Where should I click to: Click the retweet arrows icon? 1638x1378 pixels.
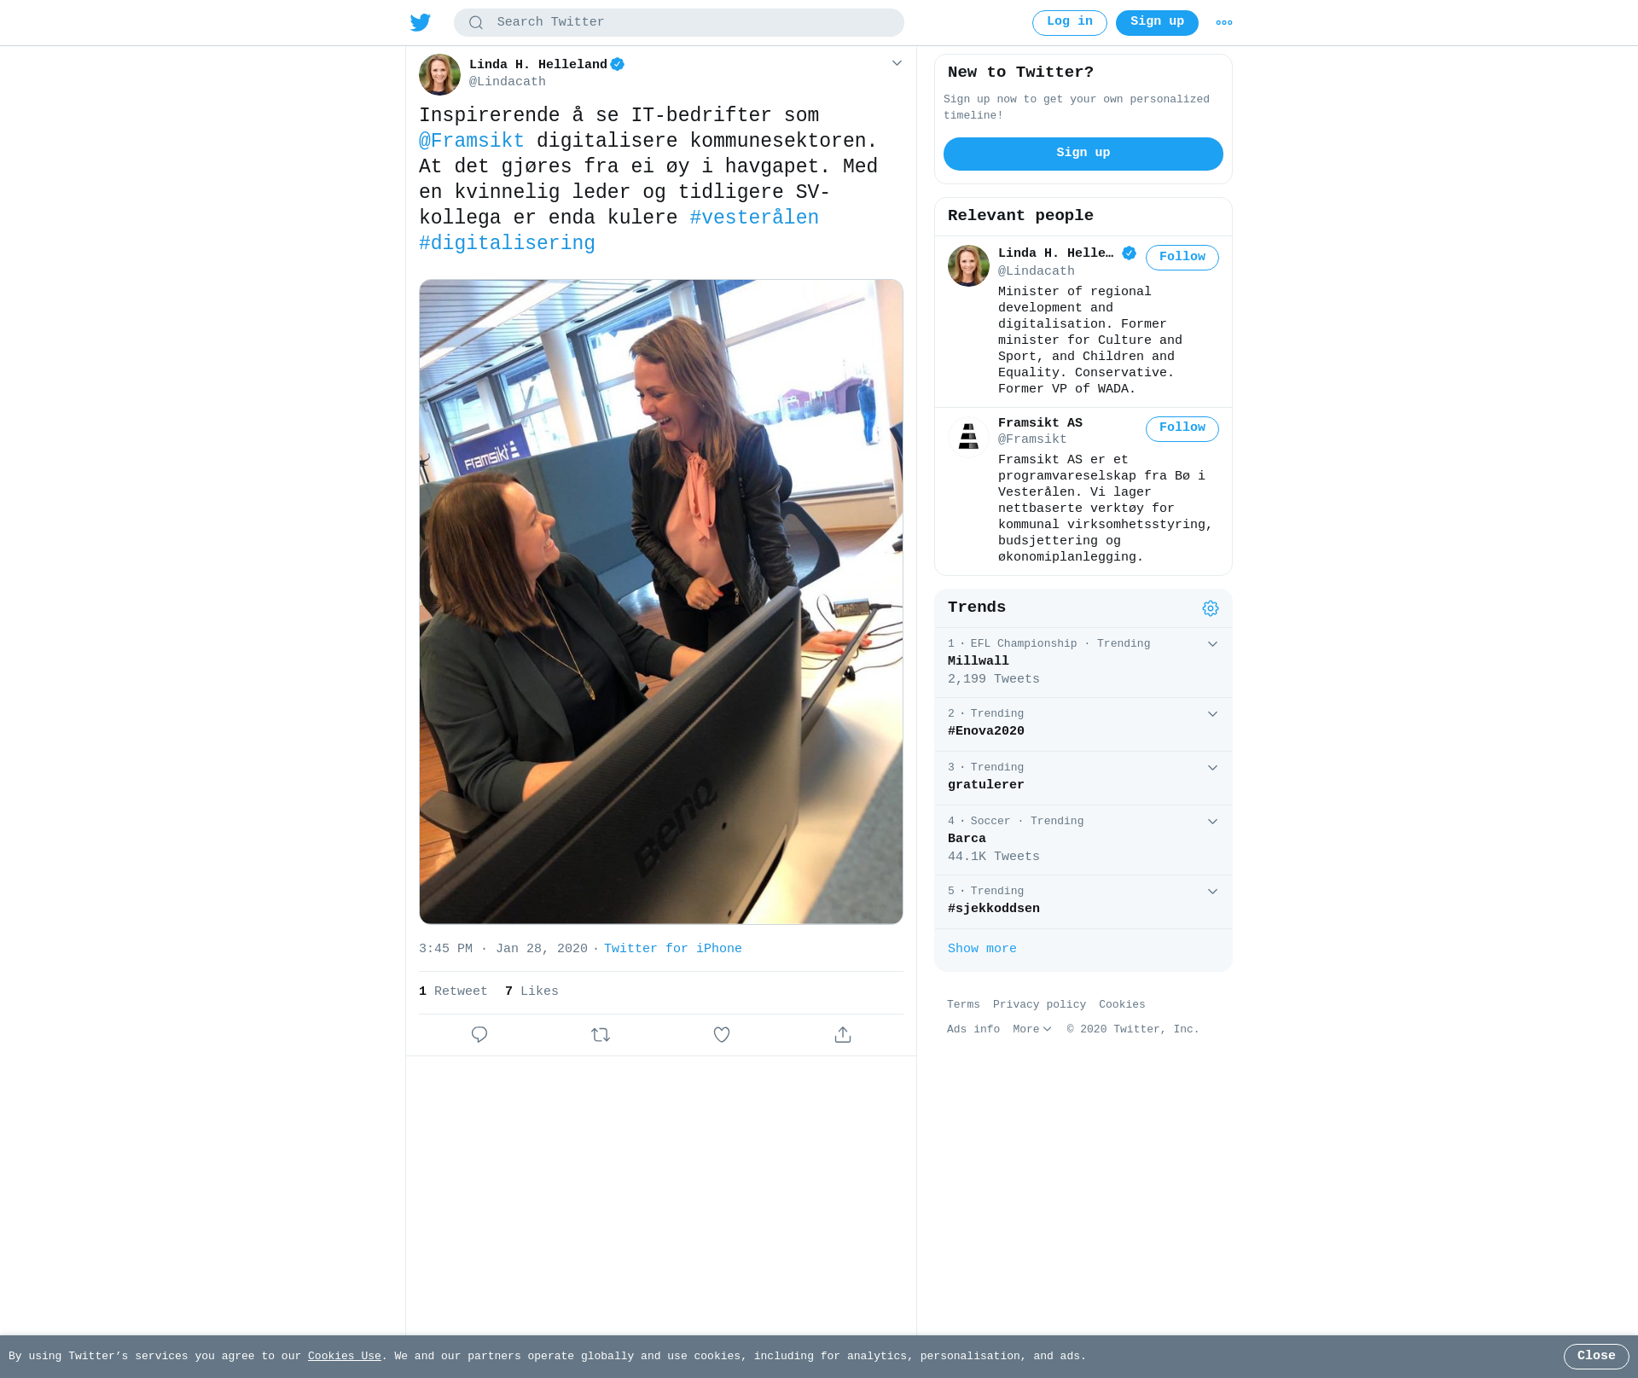601,1034
